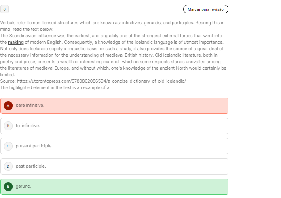Pick the "present participle." answer text
The image size is (281, 198).
point(34,146)
